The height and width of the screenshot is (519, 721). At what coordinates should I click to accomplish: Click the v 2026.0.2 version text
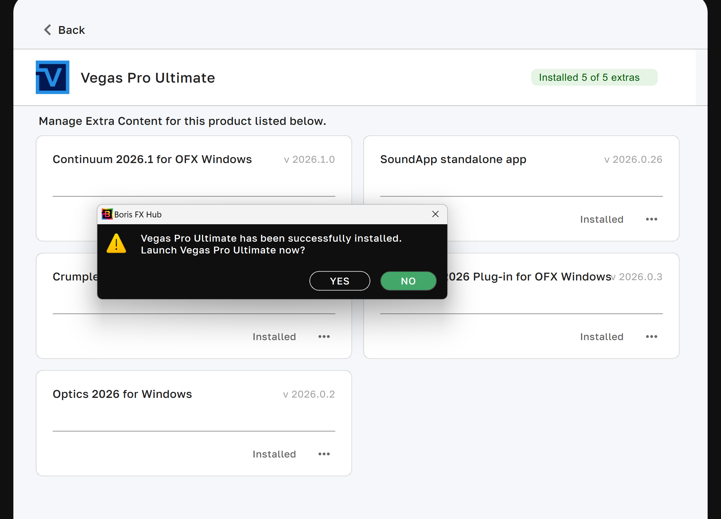[309, 394]
